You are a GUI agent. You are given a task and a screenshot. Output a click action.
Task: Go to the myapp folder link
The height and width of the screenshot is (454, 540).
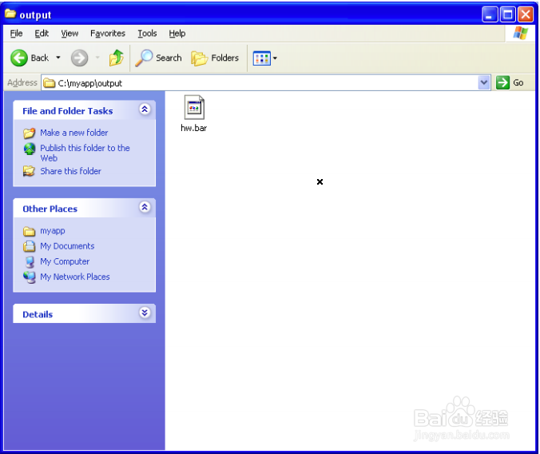click(x=53, y=231)
